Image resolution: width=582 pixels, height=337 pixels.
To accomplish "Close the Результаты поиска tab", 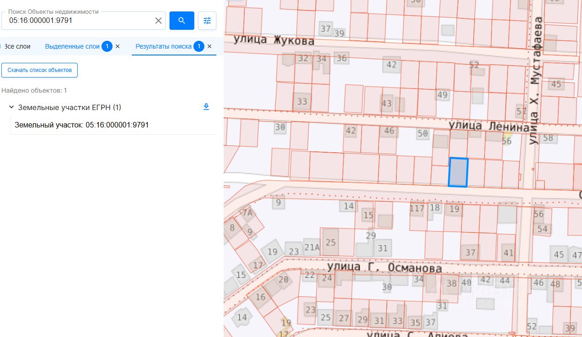I will tap(209, 46).
